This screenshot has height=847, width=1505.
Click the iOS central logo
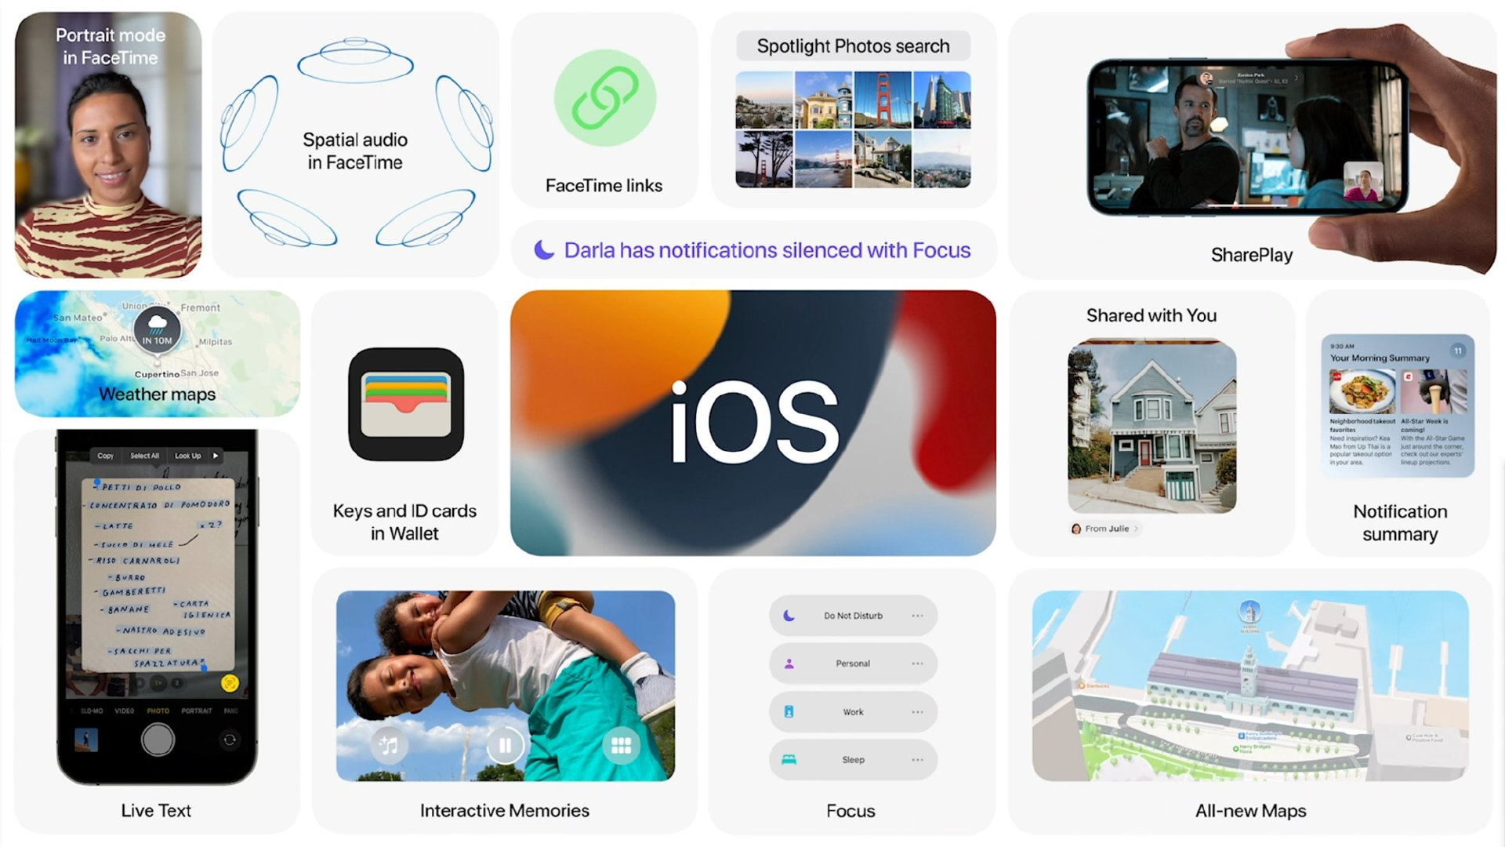tap(752, 422)
